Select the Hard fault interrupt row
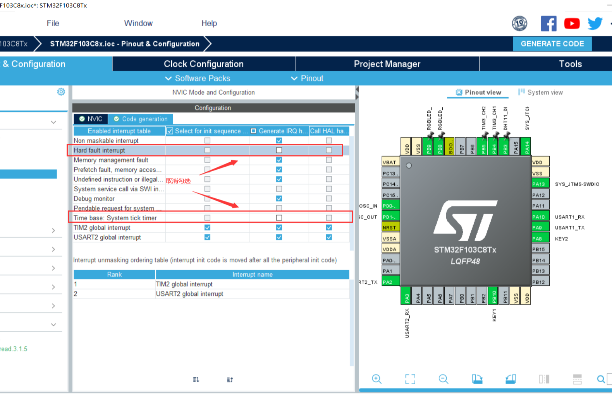The image size is (612, 397). pos(211,150)
